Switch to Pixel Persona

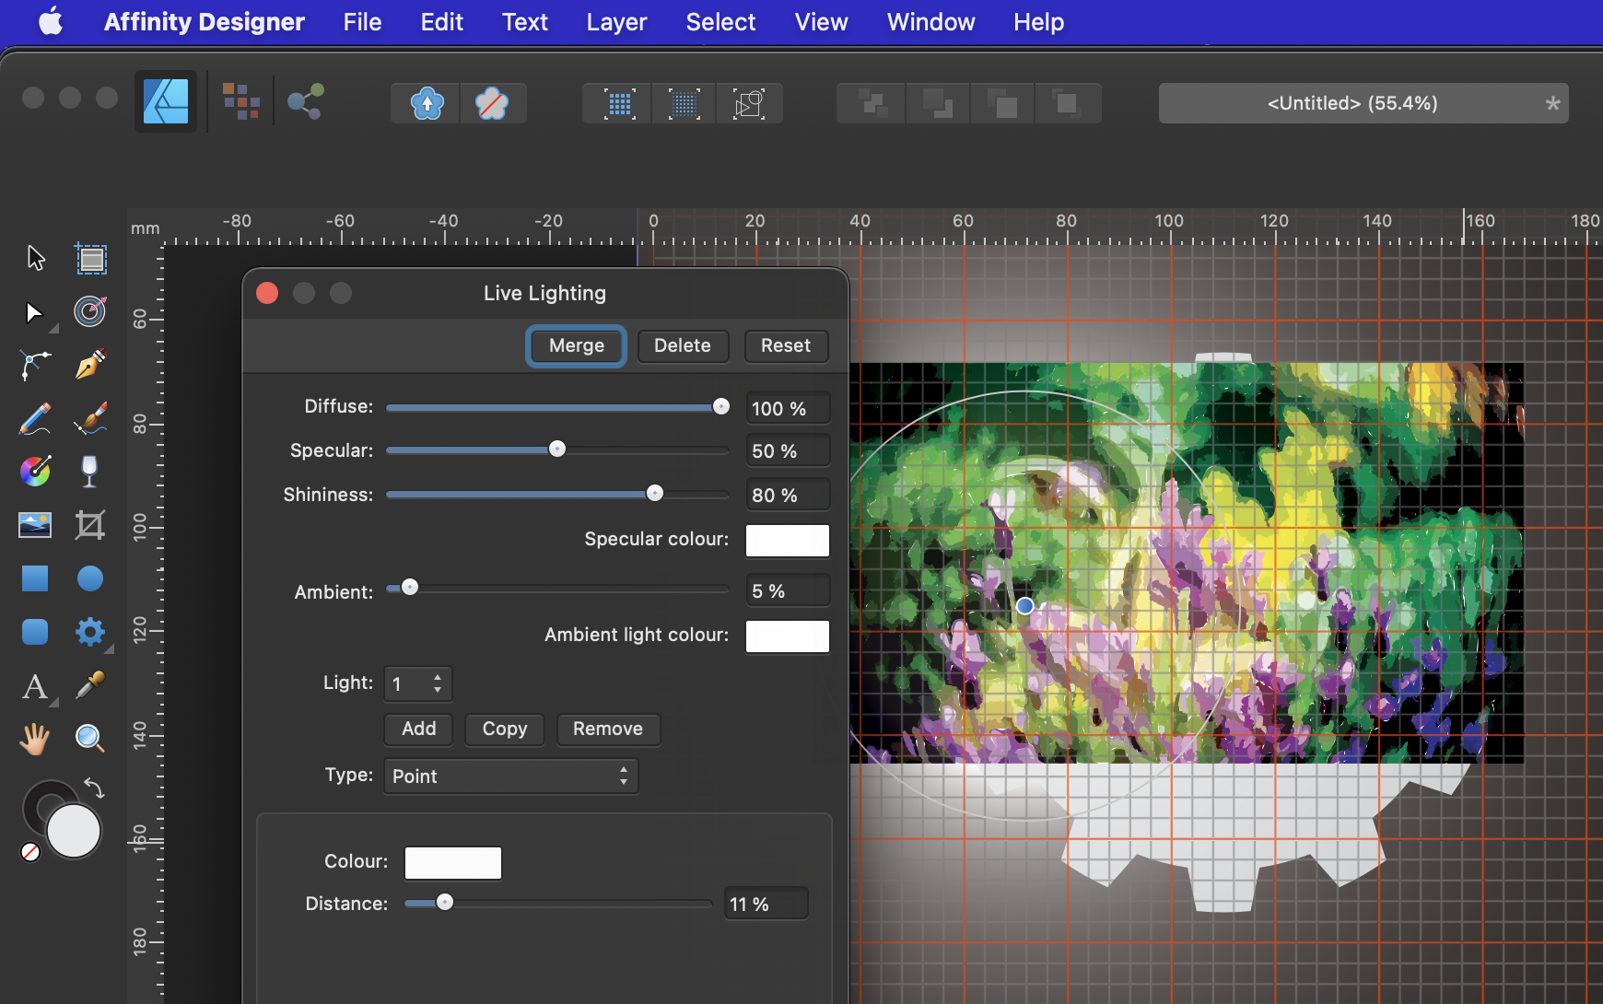[x=241, y=101]
